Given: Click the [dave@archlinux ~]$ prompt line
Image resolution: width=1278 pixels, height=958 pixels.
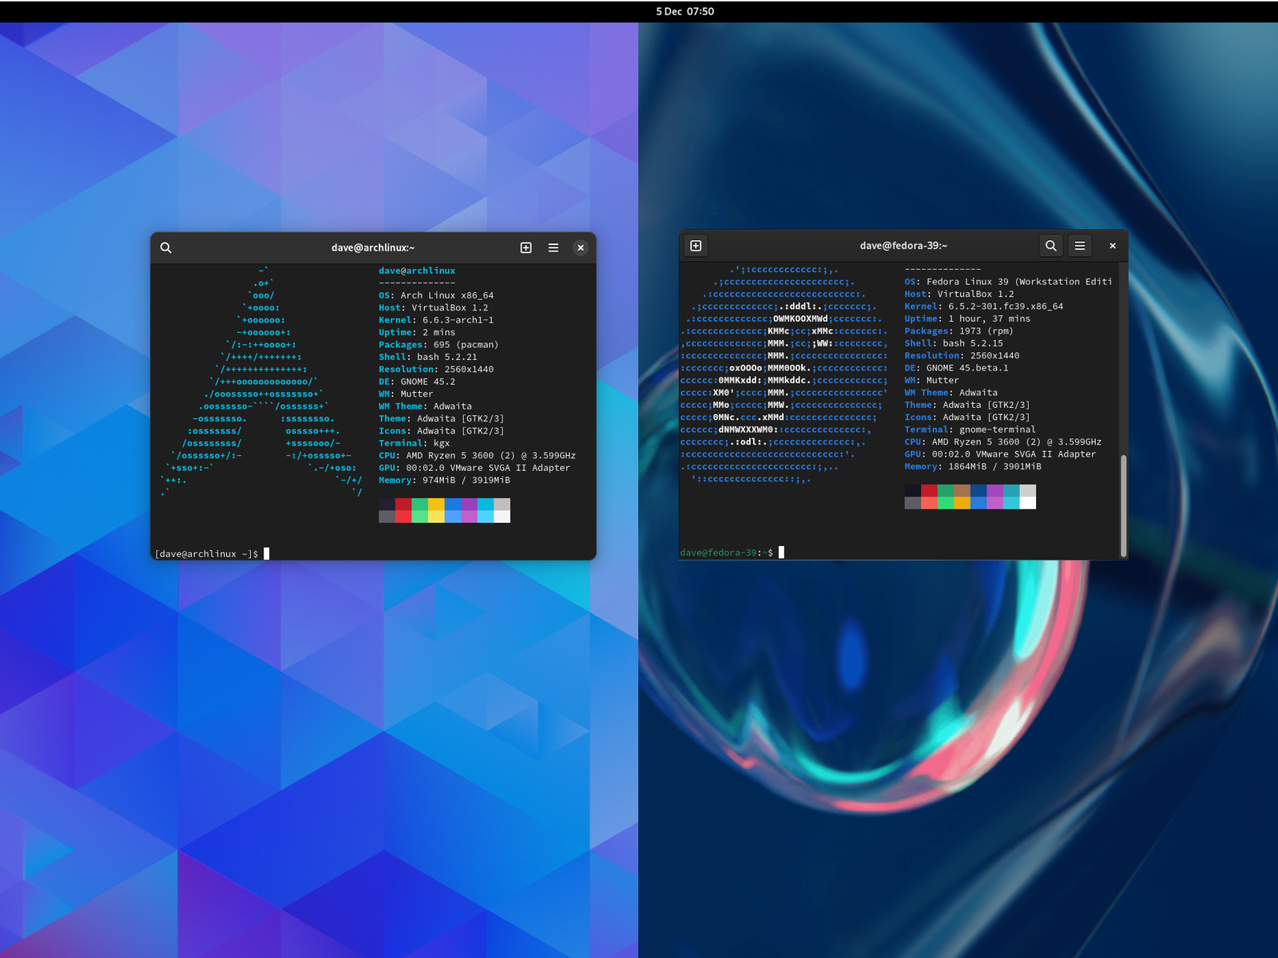Looking at the screenshot, I should point(208,553).
